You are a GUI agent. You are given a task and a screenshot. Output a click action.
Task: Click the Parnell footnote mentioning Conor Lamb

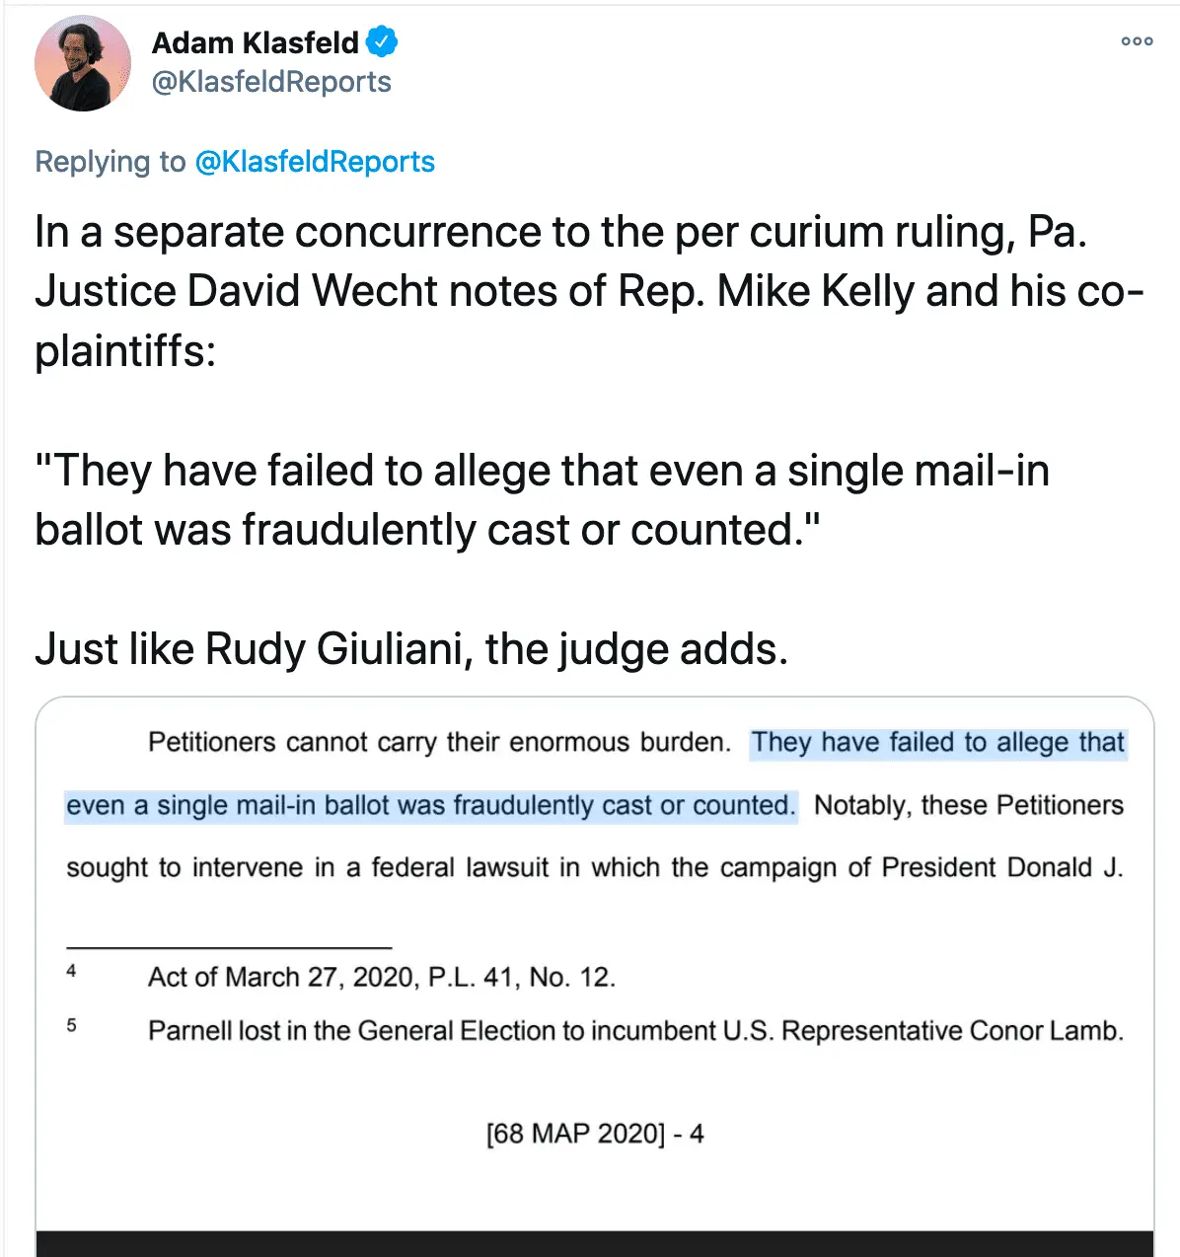coord(635,1031)
